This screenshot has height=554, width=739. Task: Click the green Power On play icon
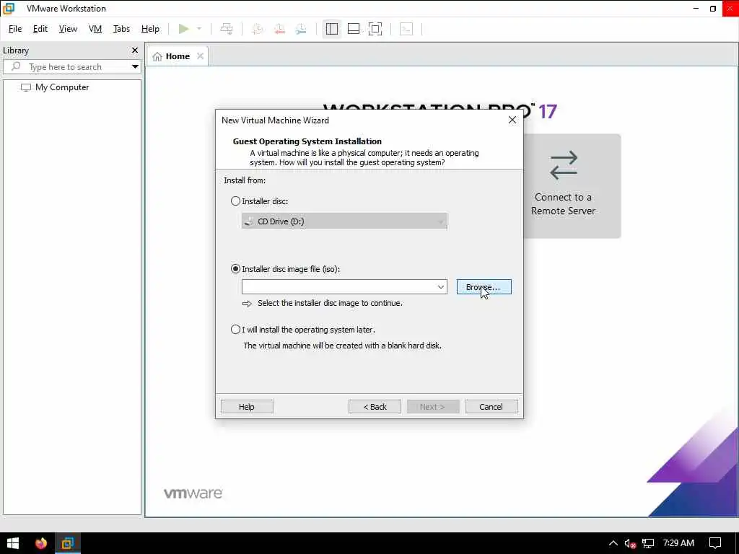point(183,29)
